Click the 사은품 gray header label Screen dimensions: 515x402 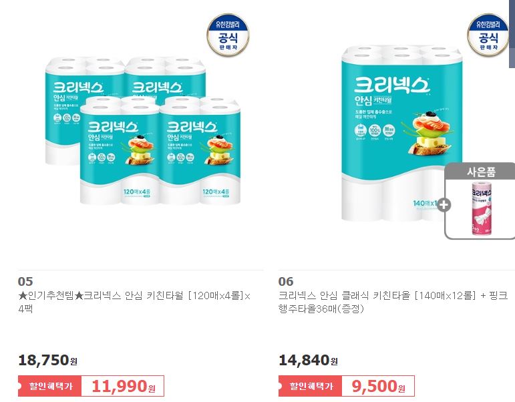pos(480,171)
